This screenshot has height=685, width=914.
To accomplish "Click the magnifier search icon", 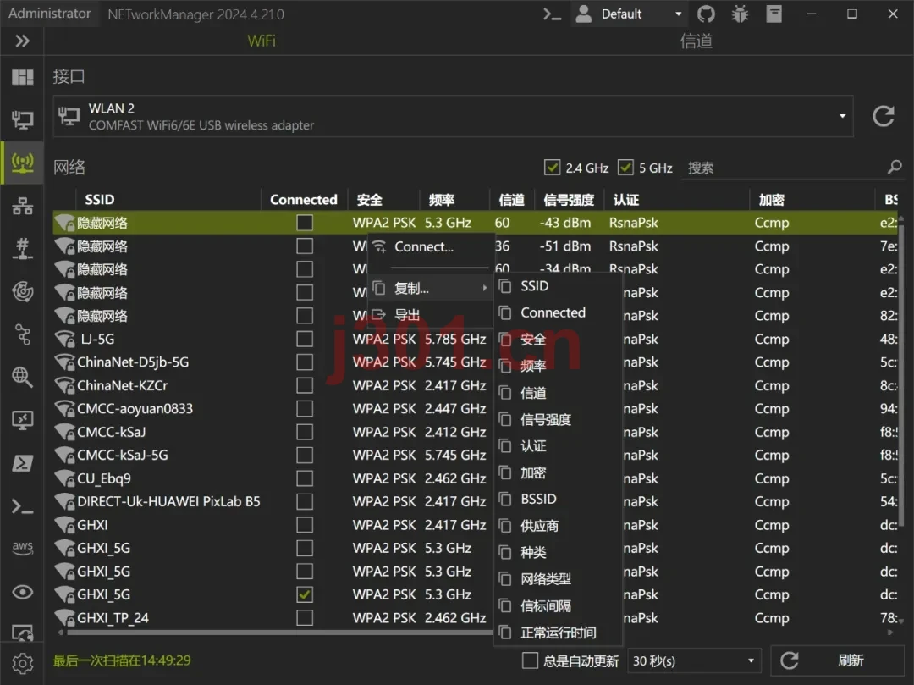I will tap(895, 168).
